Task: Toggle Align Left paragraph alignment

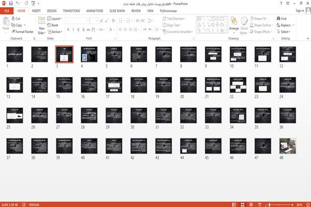Action: pyautogui.click(x=120, y=30)
